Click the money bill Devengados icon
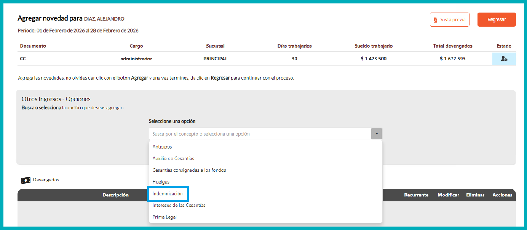Image resolution: width=527 pixels, height=230 pixels. [26, 180]
